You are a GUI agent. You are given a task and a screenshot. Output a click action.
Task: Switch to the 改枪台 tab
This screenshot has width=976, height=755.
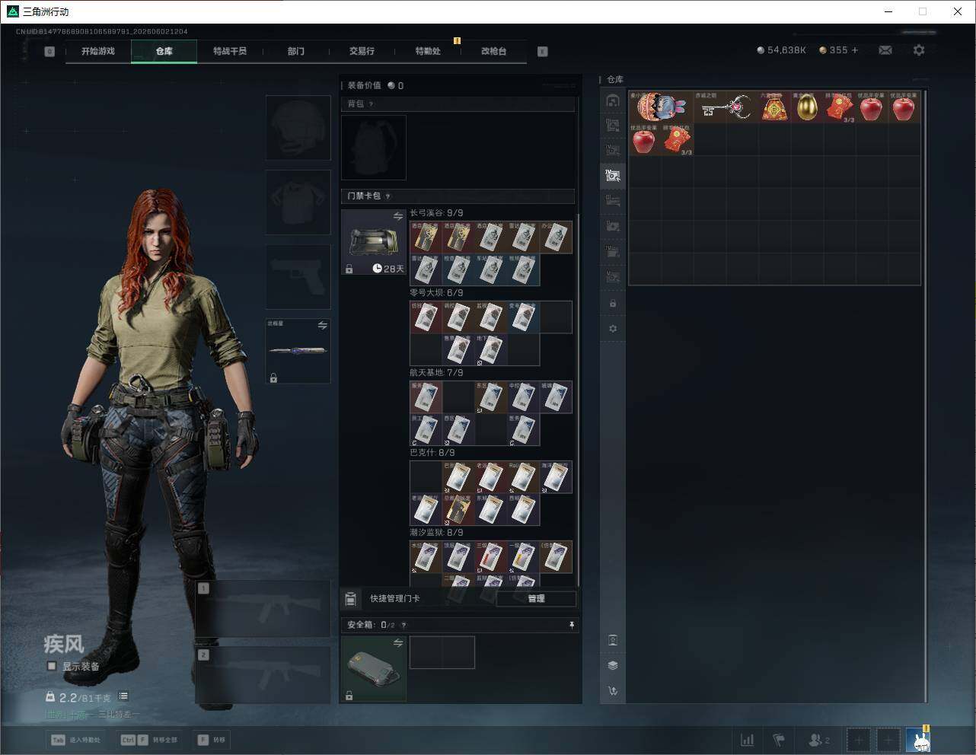click(493, 51)
